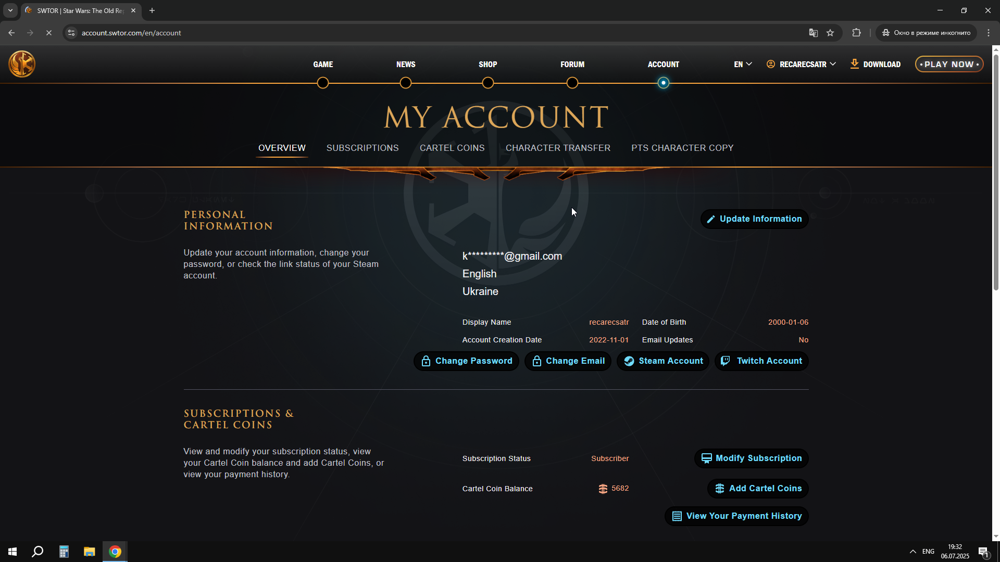The height and width of the screenshot is (562, 1000).
Task: Open Windows search from taskbar
Action: tap(37, 552)
